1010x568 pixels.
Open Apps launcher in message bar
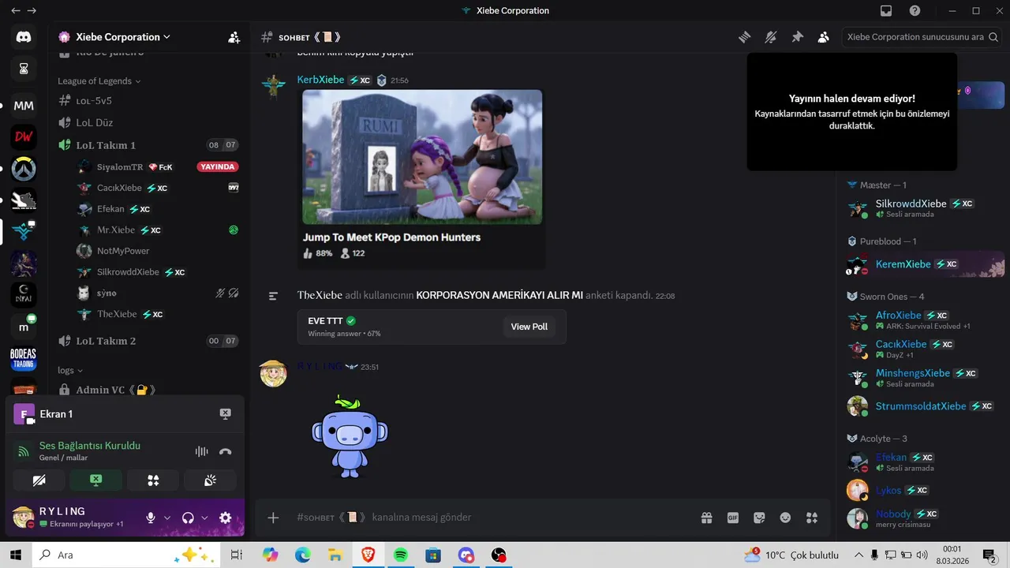pos(812,518)
